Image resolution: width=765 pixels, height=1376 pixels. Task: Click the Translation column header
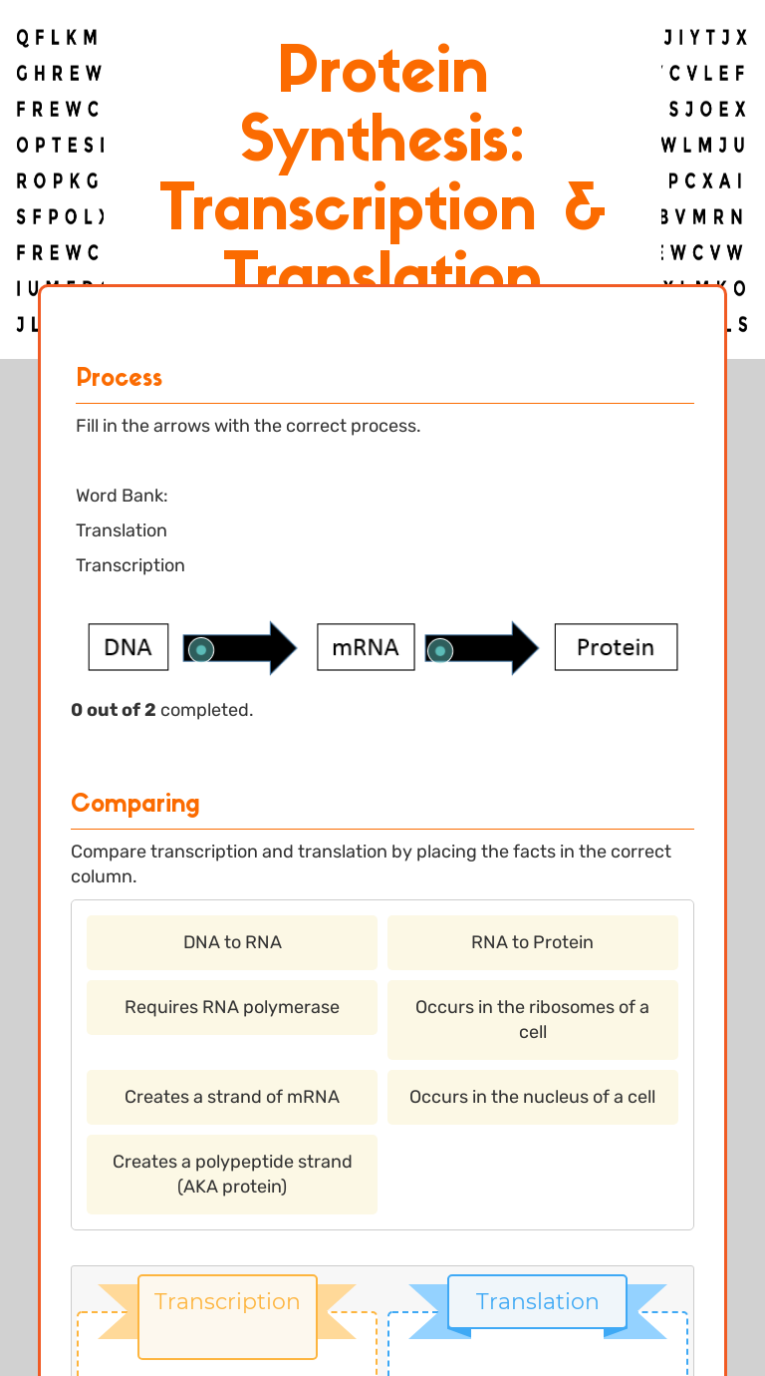click(x=537, y=1301)
